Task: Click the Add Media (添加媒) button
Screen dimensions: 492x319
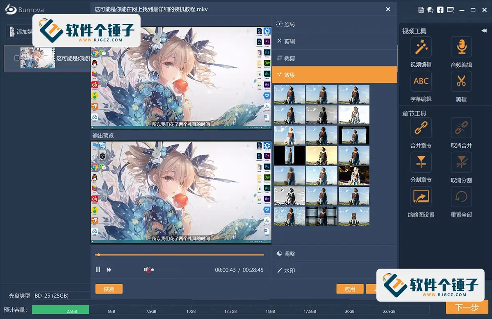Action: point(20,32)
